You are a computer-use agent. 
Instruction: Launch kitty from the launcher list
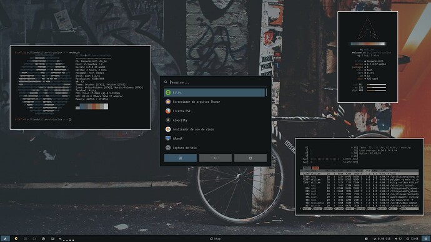(x=214, y=93)
